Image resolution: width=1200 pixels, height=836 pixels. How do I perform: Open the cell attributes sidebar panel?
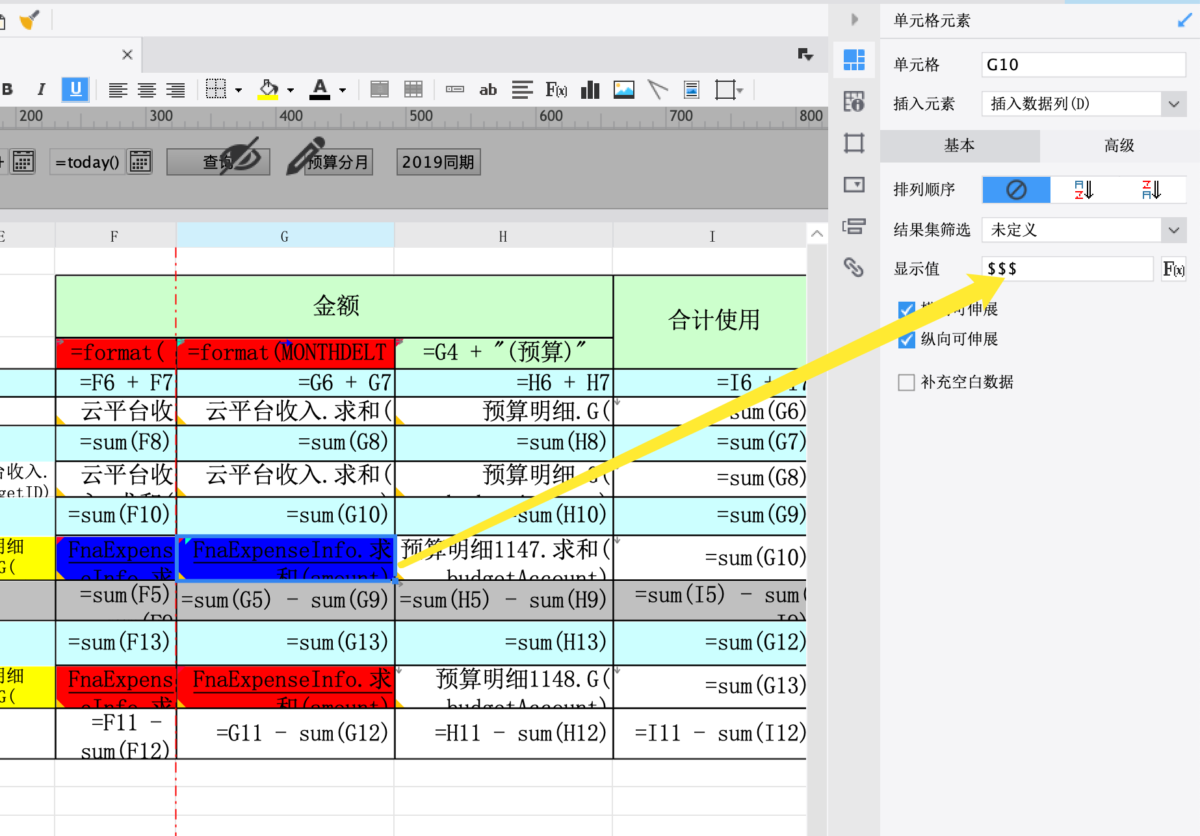(854, 101)
